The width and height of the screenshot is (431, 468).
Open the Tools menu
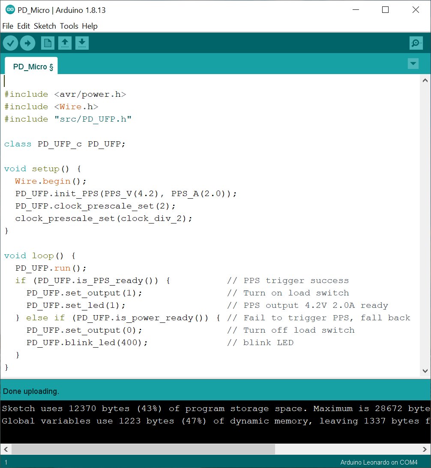tap(69, 26)
